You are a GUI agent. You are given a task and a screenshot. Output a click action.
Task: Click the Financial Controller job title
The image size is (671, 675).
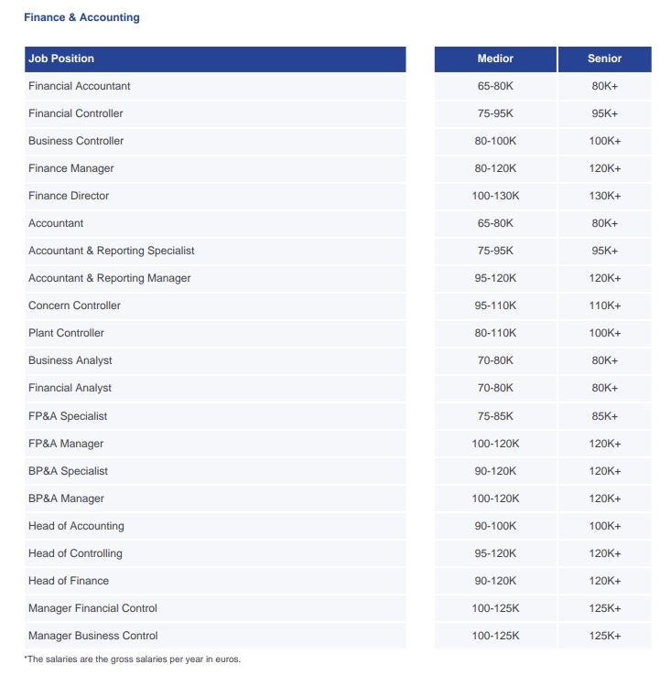tap(76, 113)
